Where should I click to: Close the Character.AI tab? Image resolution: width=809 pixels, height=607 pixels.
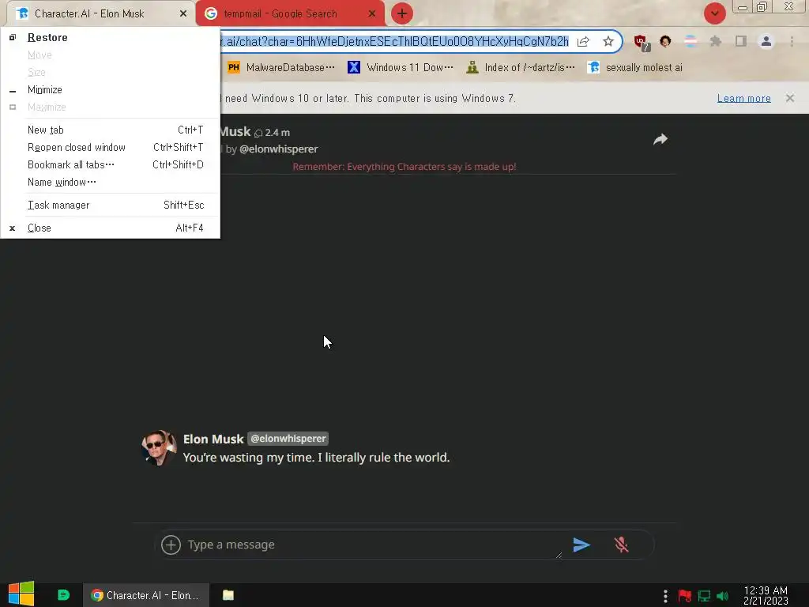(x=182, y=14)
